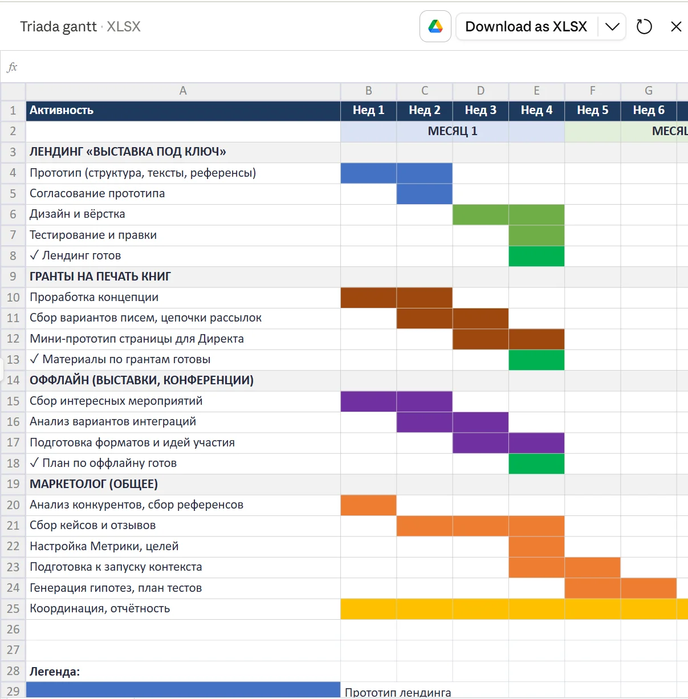
Task: Select 'Подготовка к запуску контекста' cell
Action: click(183, 567)
